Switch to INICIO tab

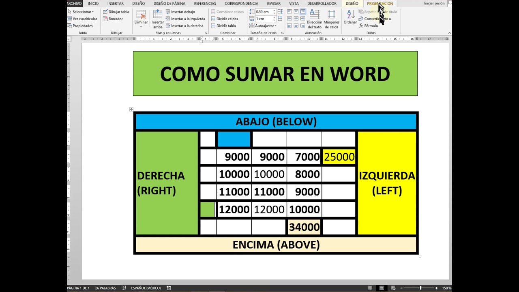[x=93, y=3]
